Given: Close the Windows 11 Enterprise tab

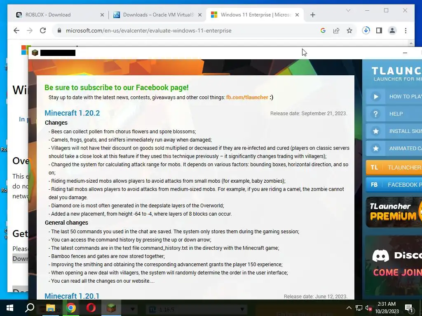Looking at the screenshot, I should pos(297,15).
